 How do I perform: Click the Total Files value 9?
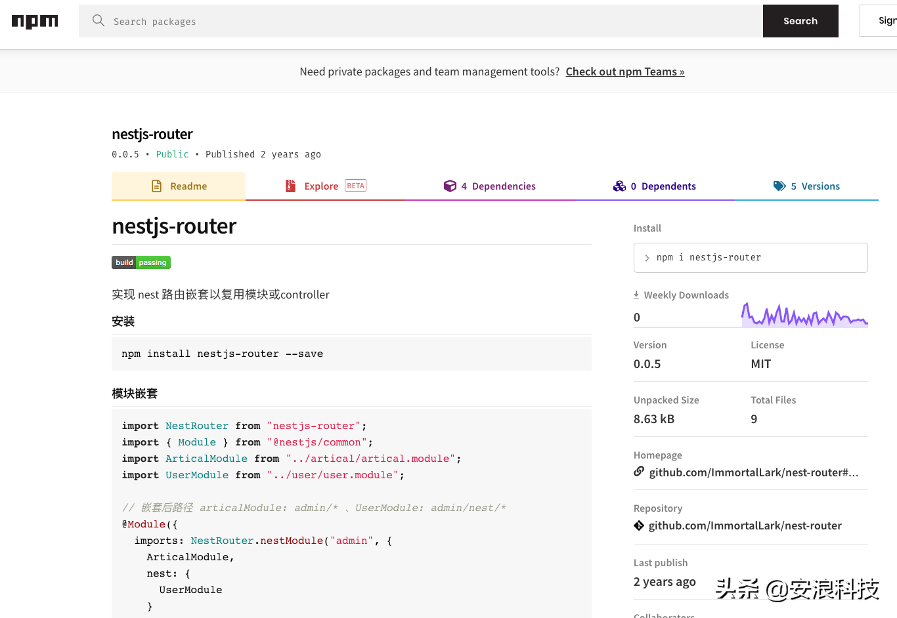click(x=754, y=419)
